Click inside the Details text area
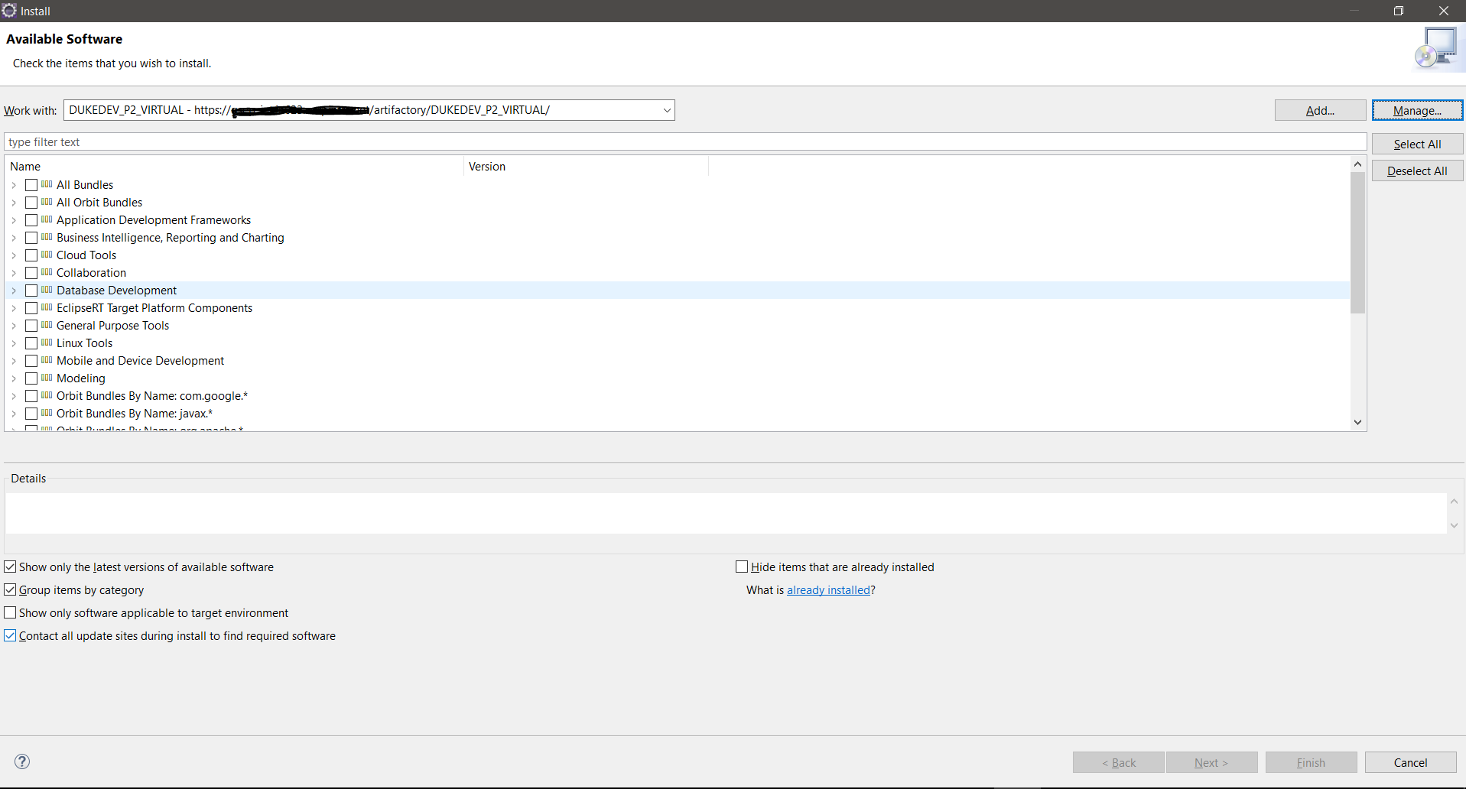 tap(725, 513)
